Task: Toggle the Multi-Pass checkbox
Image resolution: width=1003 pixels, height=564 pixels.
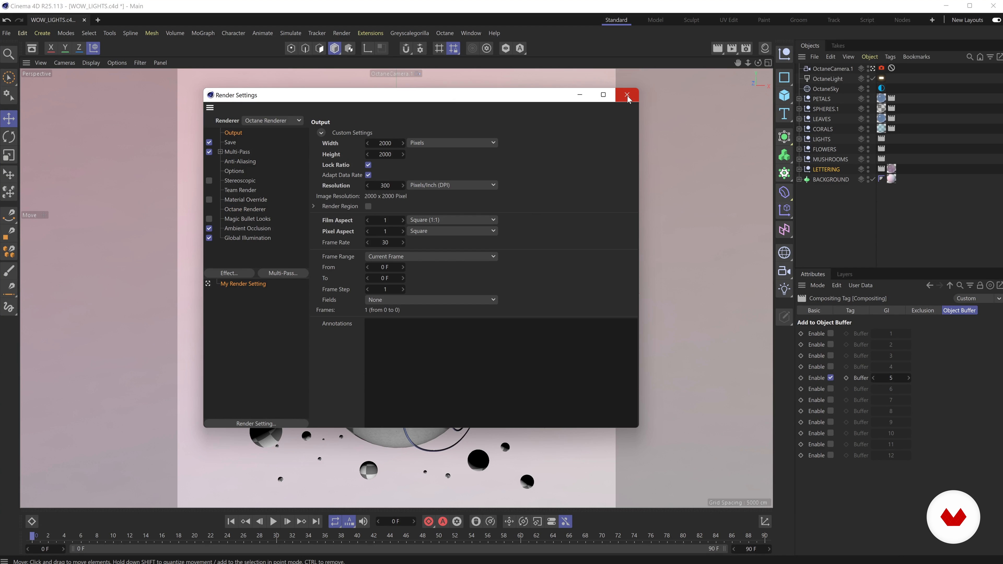Action: [209, 152]
